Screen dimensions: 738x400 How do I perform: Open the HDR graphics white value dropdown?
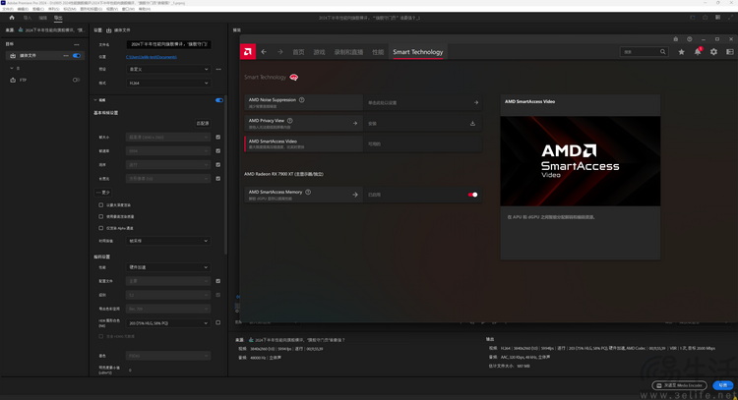(168, 323)
